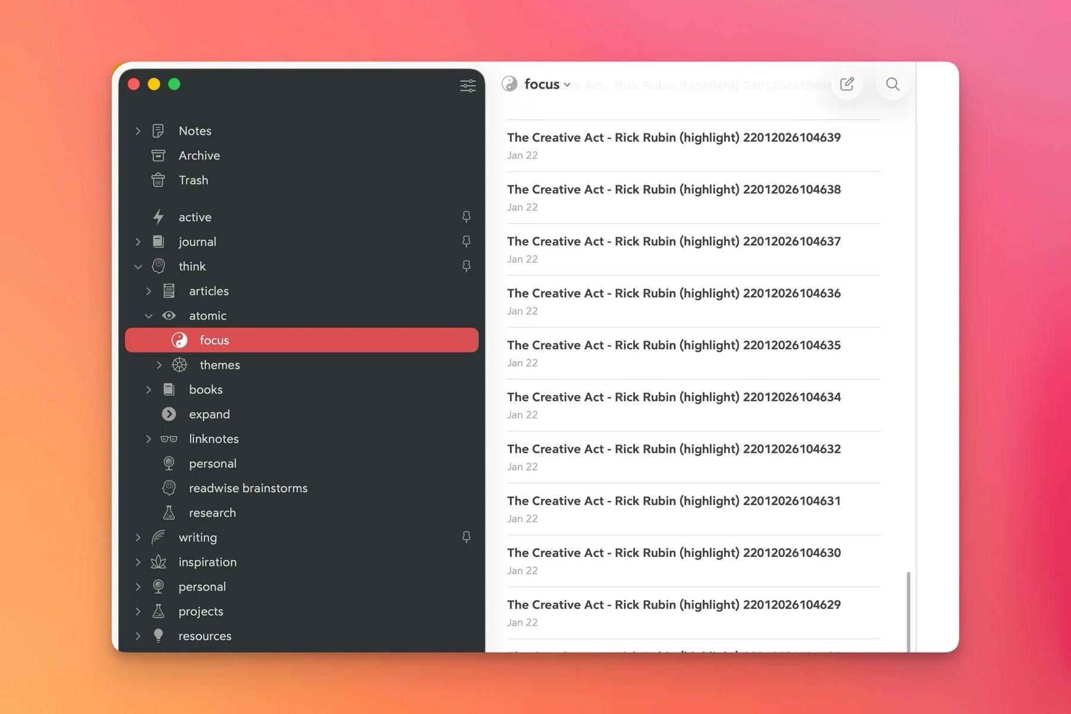
Task: Expand the inspiration tag chevron
Action: pos(138,562)
